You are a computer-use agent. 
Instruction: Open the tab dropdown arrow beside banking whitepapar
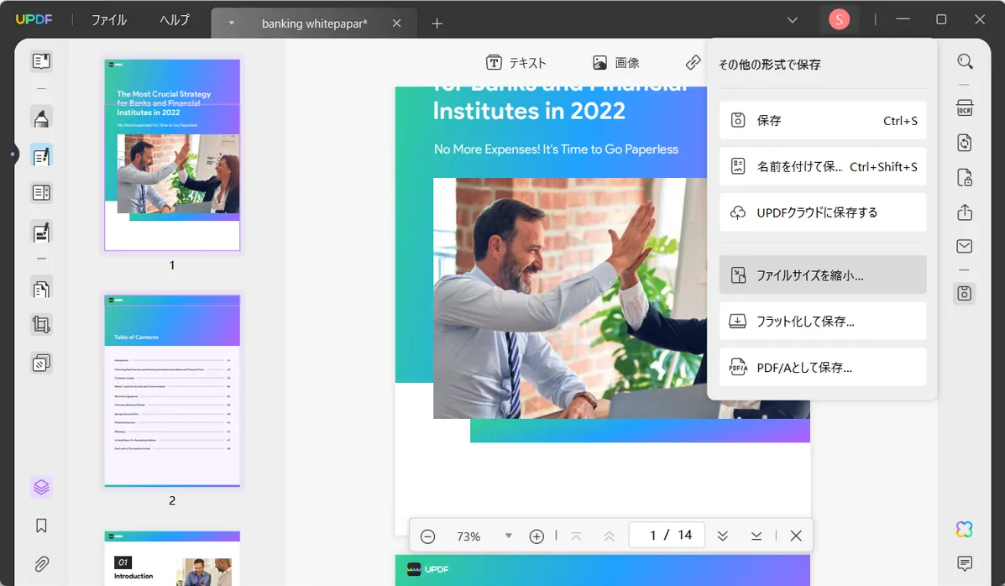tap(232, 23)
